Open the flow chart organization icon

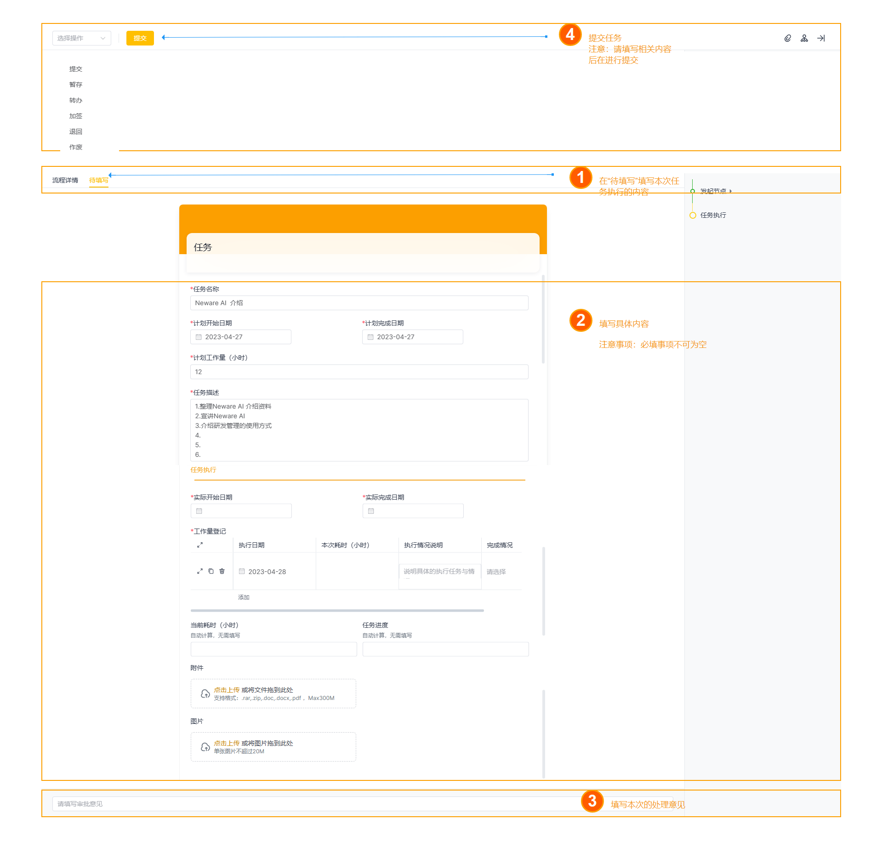point(804,38)
